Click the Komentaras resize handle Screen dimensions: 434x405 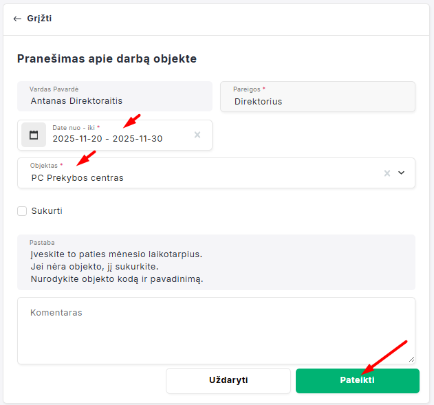pos(411,360)
